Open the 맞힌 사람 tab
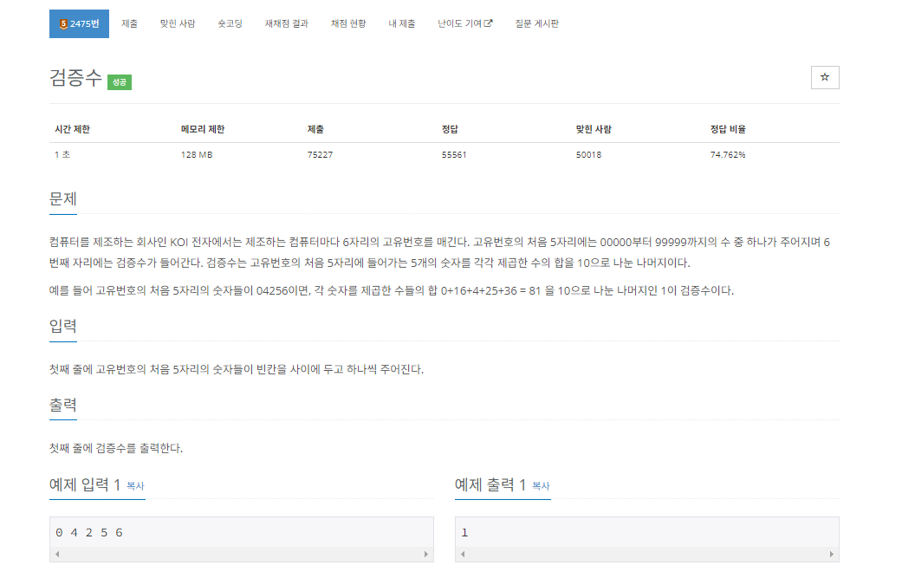Screen dimensions: 902x578 177,23
